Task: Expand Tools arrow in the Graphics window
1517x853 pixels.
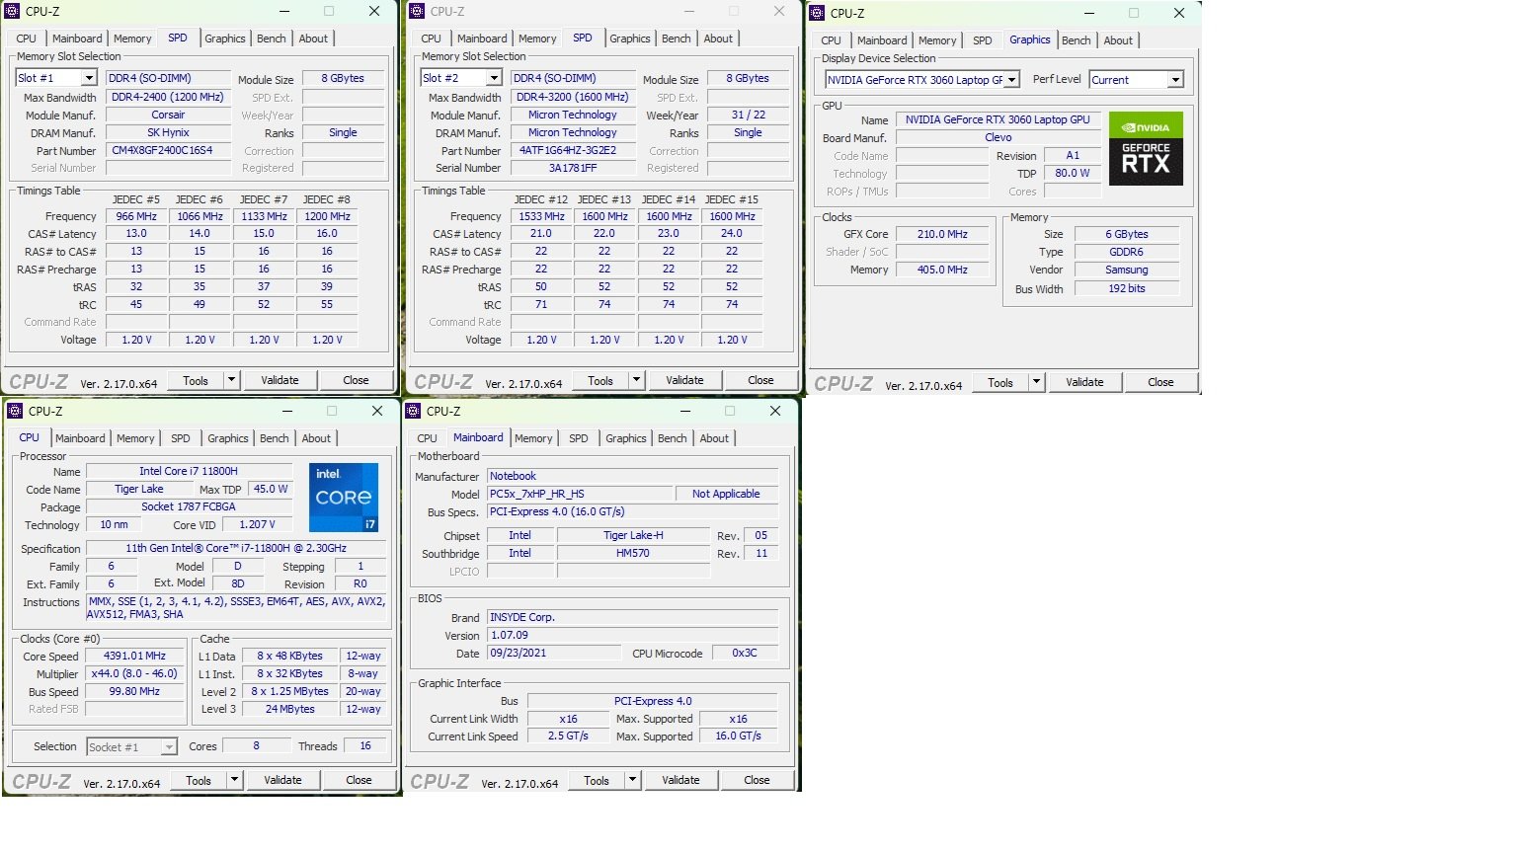Action: [1036, 382]
